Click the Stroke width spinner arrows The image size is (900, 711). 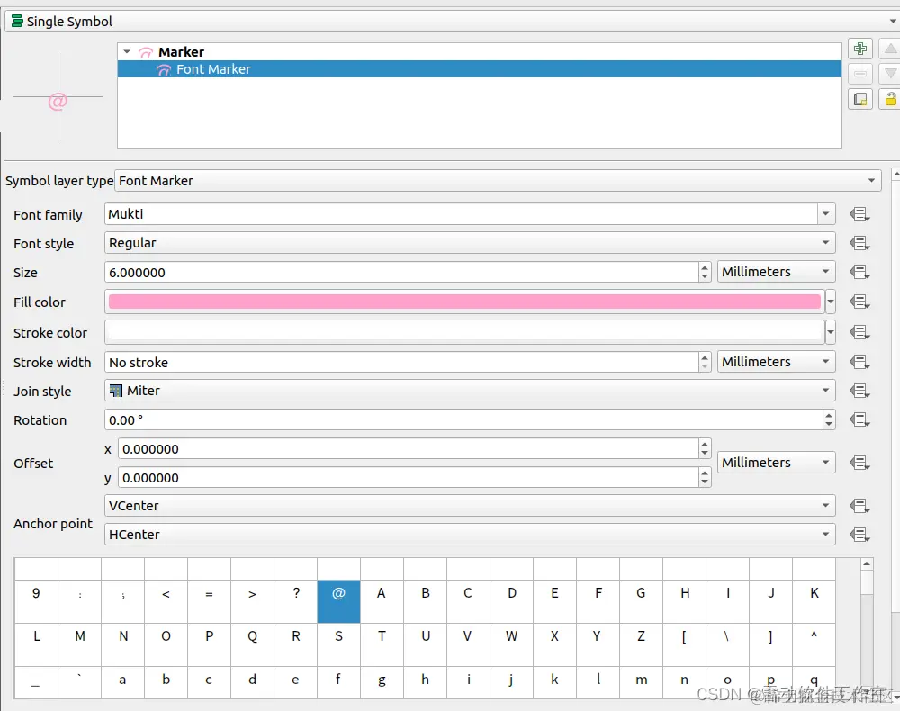[x=705, y=362]
